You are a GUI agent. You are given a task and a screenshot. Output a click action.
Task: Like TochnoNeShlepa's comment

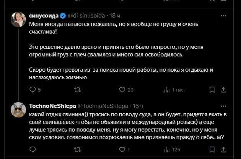[122, 149]
